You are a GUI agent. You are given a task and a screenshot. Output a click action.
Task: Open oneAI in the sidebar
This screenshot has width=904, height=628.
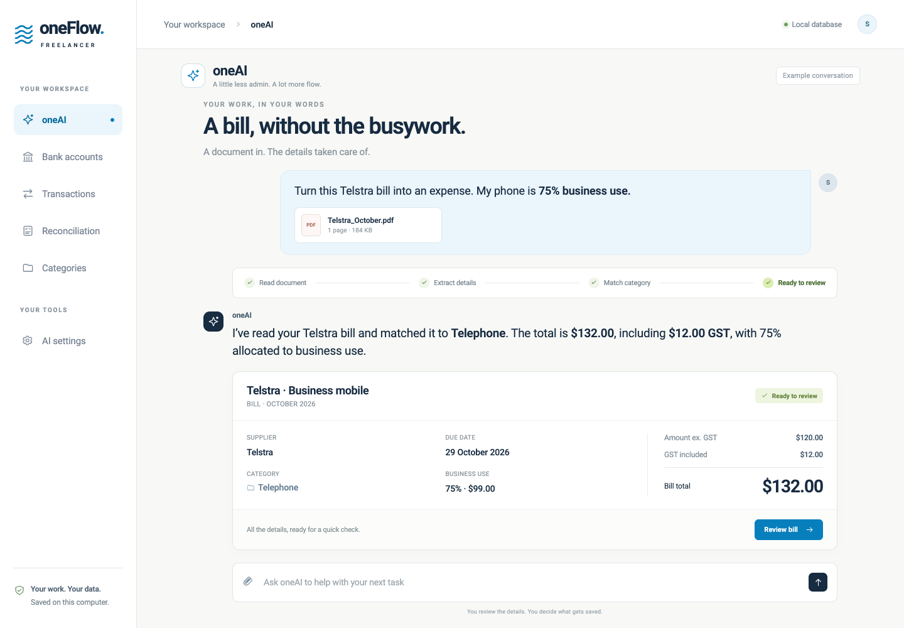point(68,119)
